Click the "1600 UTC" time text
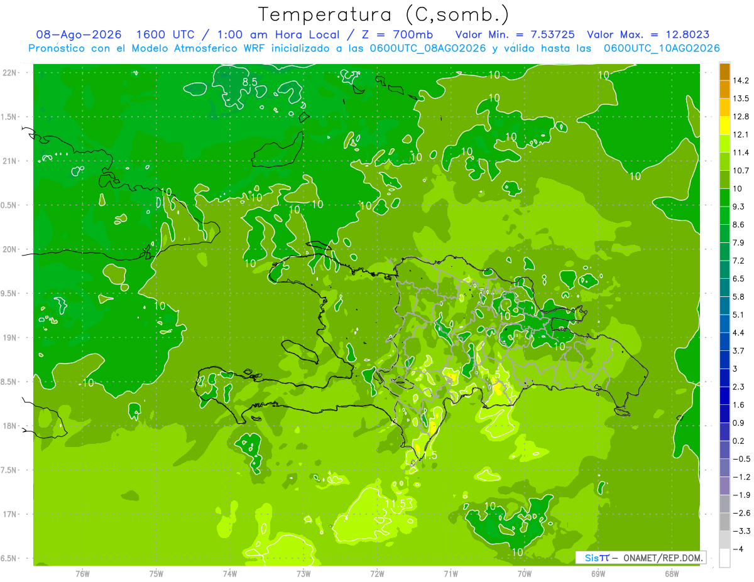754x582 pixels. [165, 35]
